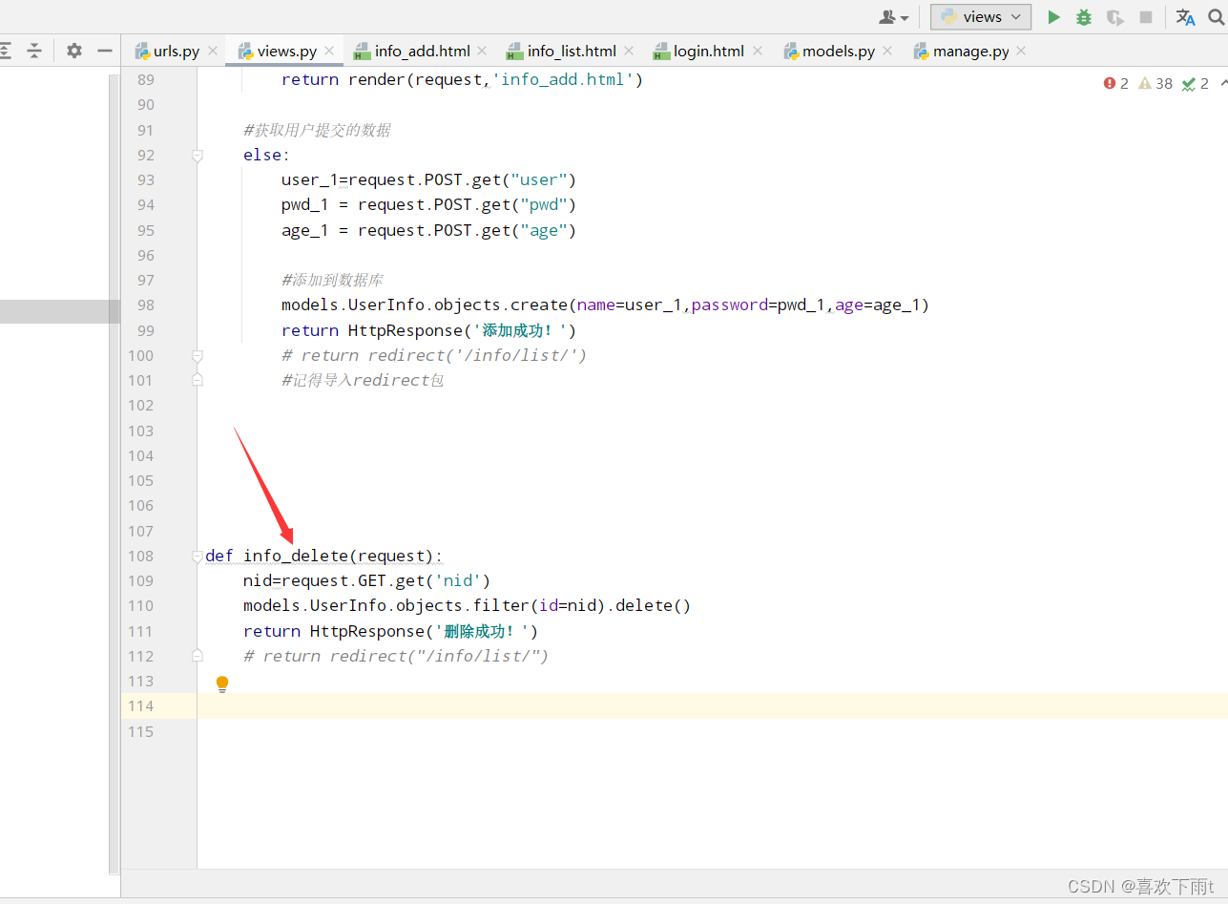This screenshot has width=1228, height=904.
Task: Close the views.py tab
Action: coord(329,52)
